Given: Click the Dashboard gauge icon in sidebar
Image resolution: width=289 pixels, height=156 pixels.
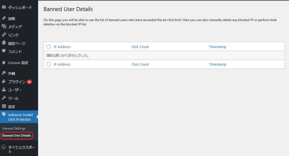Looking at the screenshot, I should pos(4,8).
